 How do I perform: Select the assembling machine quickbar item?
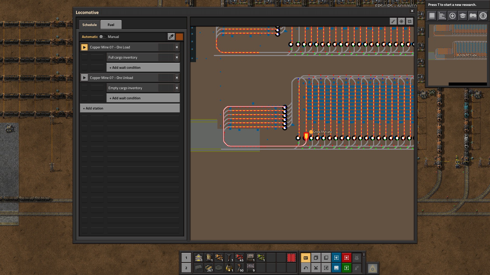pyautogui.click(x=251, y=258)
